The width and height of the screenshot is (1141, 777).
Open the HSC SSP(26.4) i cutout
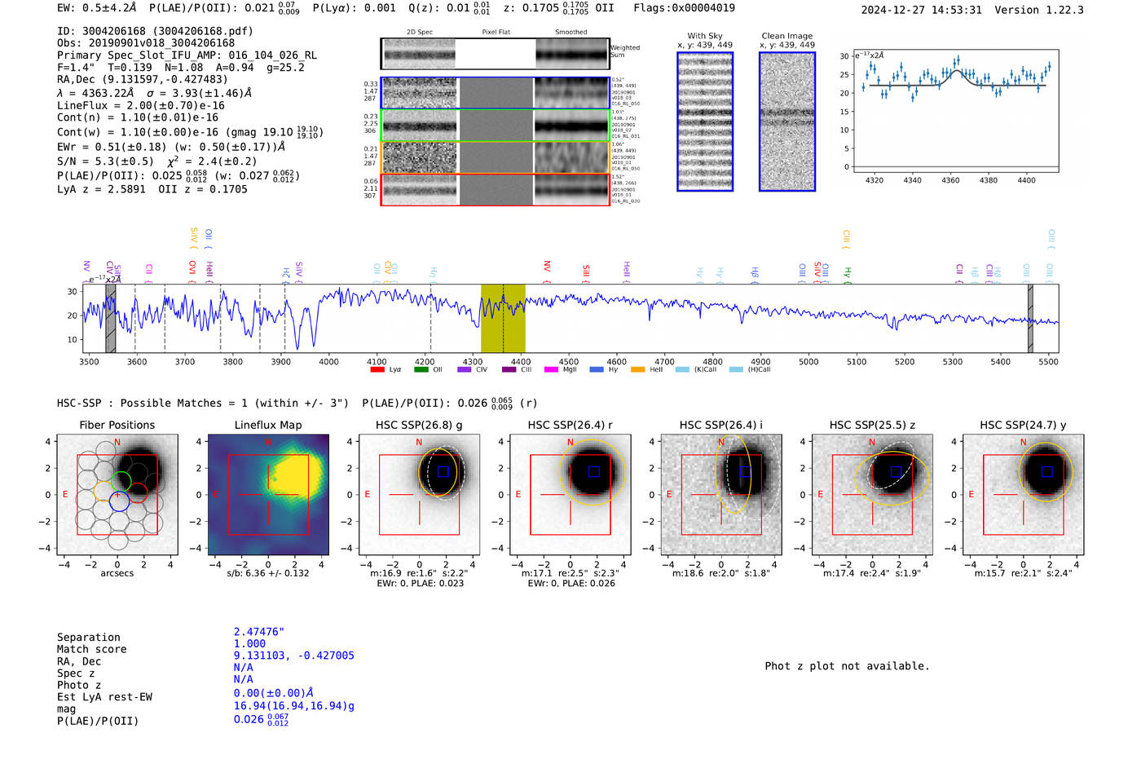(x=721, y=494)
